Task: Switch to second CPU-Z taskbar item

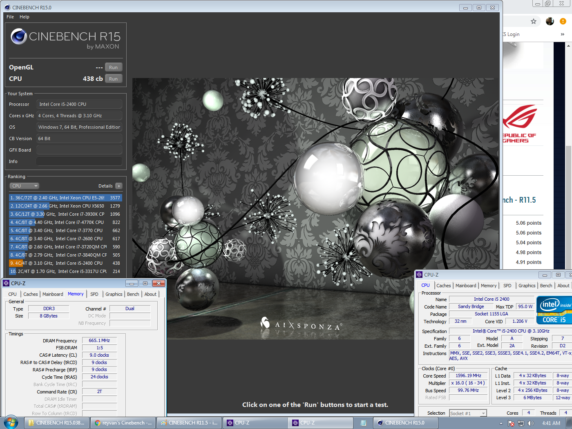Action: (322, 423)
